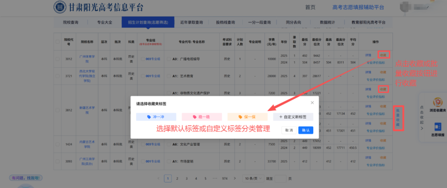Open the 003专业组 link for 内蒙古艺术学院
The width and height of the screenshot is (447, 188).
(153, 144)
